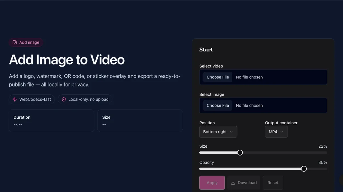Click the Reset button
Screen dimensions: 343x192
273,183
